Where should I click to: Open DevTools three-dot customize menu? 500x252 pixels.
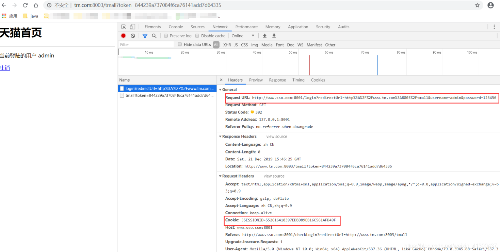tap(494, 27)
